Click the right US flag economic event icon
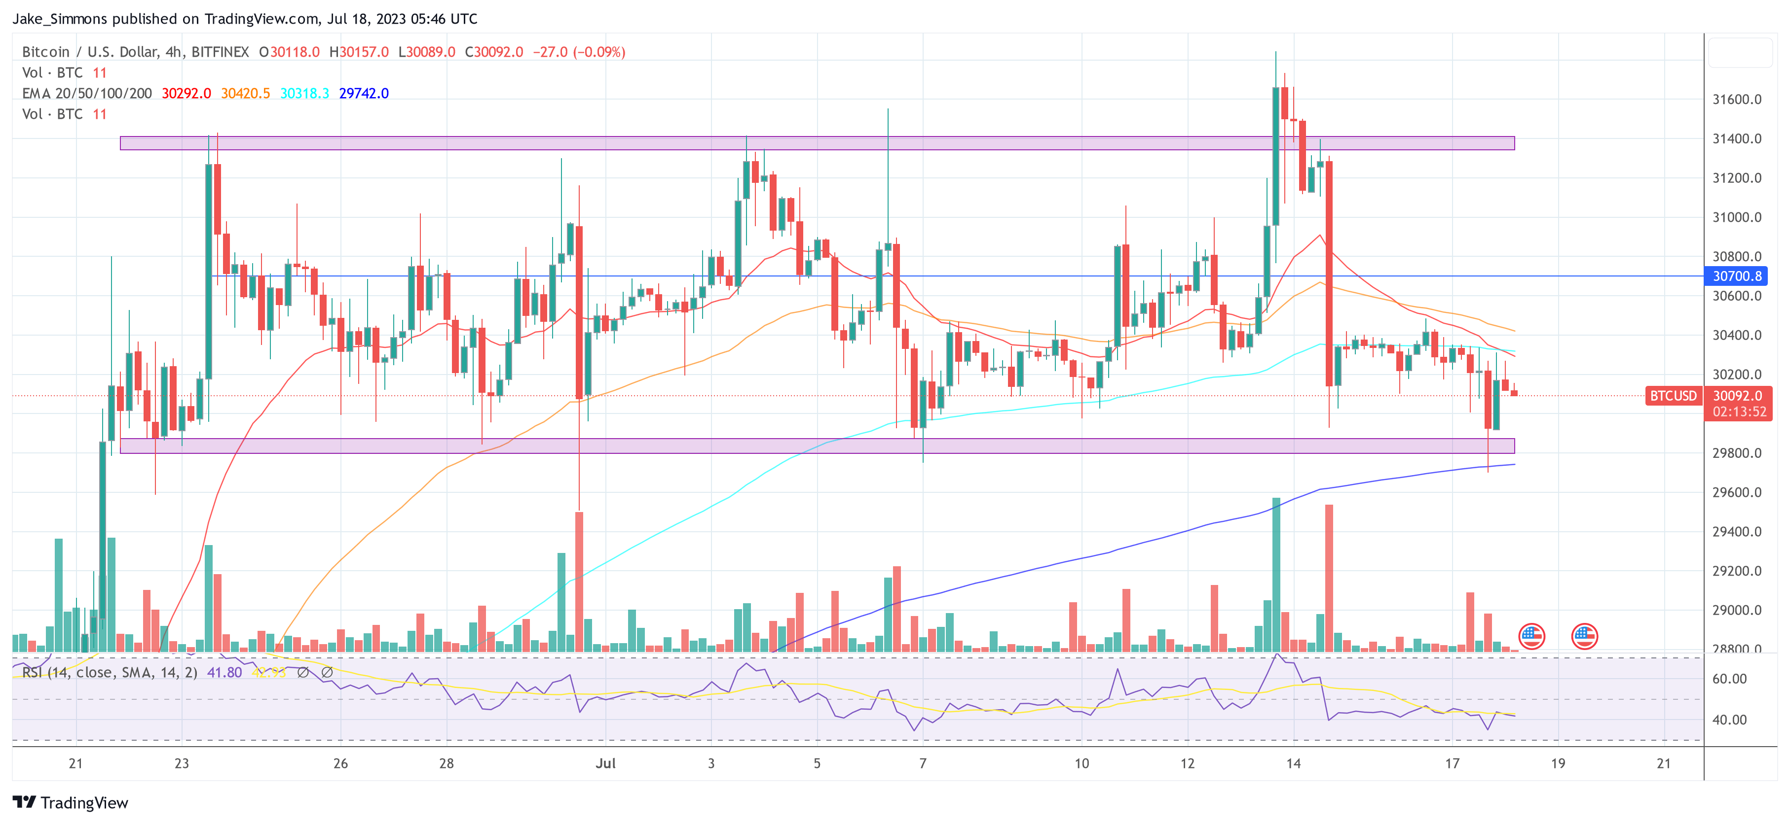 (x=1584, y=636)
